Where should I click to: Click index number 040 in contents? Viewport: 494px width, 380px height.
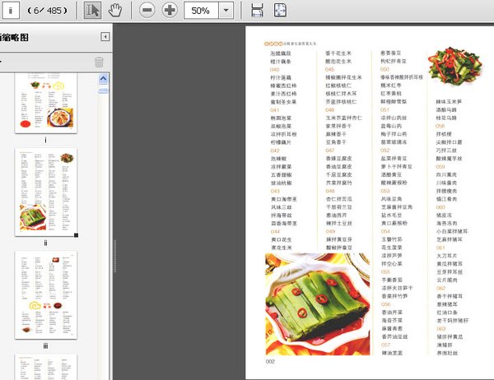(x=275, y=70)
